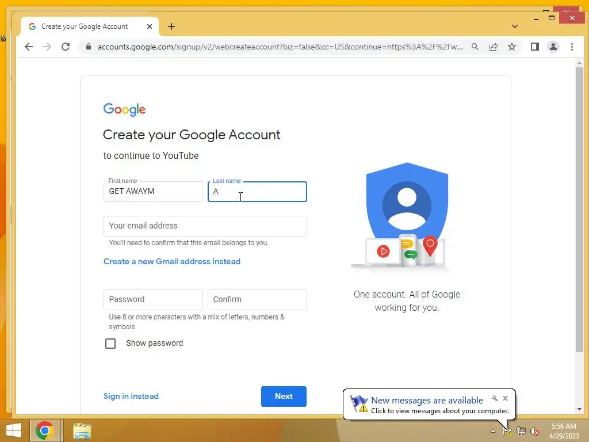This screenshot has width=589, height=442.
Task: Click the muted speaker tray icon
Action: tap(534, 431)
